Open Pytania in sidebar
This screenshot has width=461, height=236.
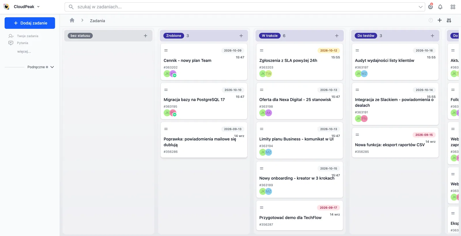pyautogui.click(x=22, y=43)
